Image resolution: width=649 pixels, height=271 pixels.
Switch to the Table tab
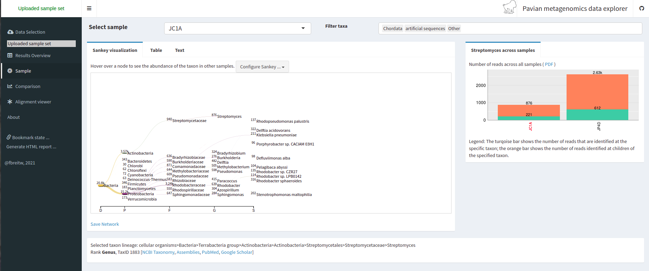pyautogui.click(x=156, y=50)
